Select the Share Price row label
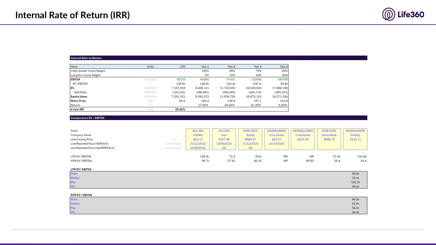 tap(78, 101)
